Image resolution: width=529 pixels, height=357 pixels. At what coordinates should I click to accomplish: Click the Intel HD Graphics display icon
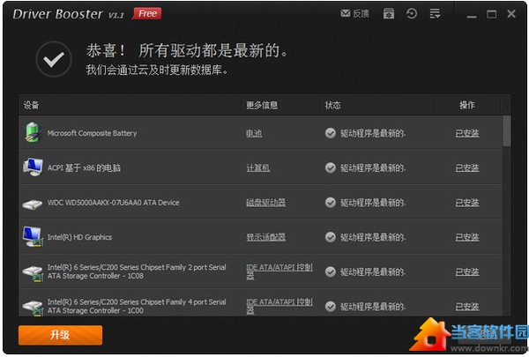coord(33,236)
